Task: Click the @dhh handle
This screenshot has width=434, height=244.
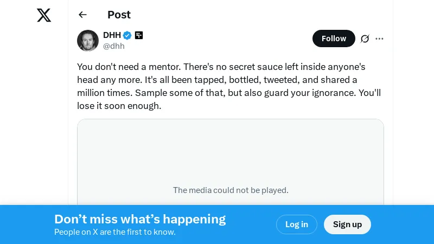Action: tap(114, 46)
